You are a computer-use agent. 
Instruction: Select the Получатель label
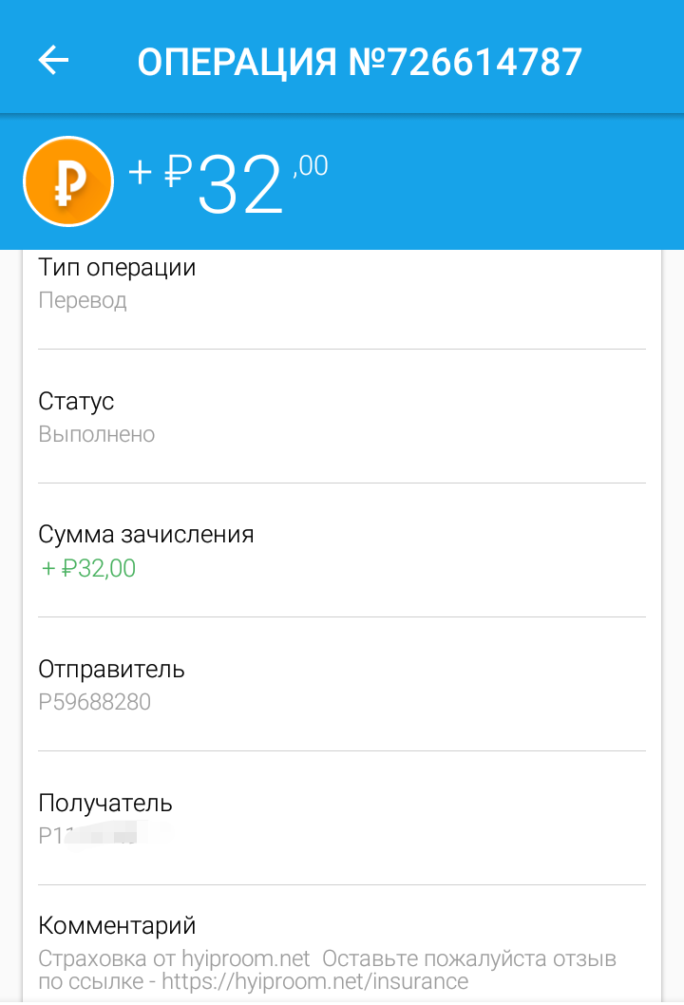pos(105,803)
